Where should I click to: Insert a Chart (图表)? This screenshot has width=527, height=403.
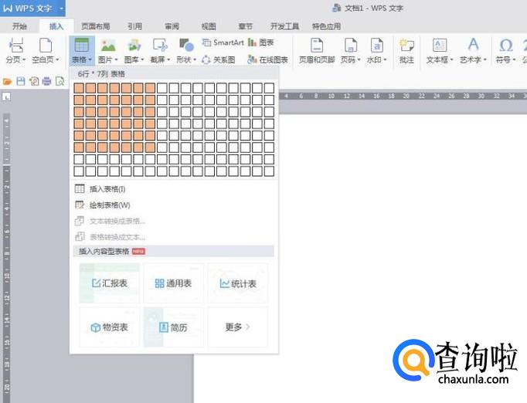coord(261,42)
